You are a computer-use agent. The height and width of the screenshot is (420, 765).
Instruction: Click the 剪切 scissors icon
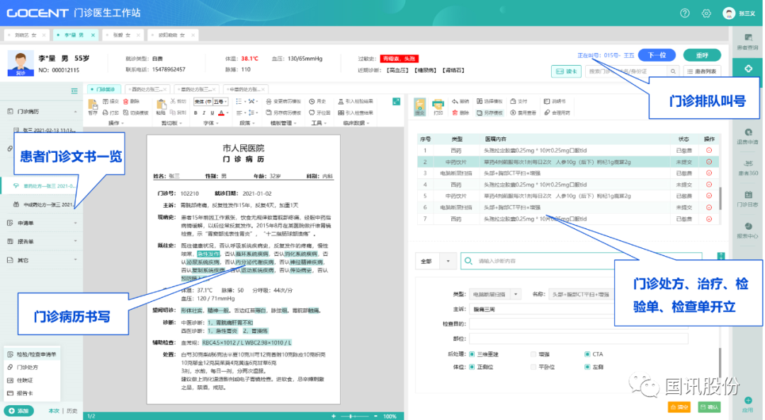pos(173,101)
